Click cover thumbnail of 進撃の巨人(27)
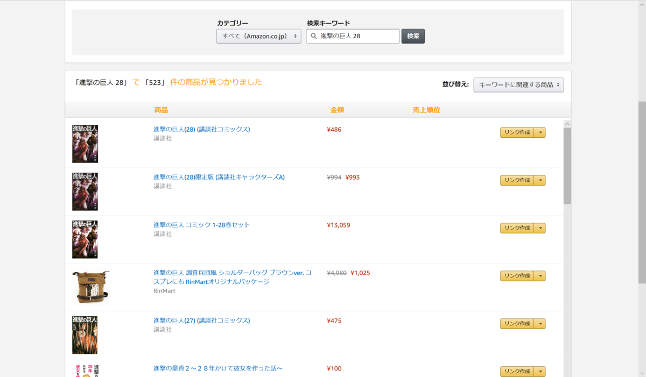Viewport: 646px width, 377px height. (85, 335)
